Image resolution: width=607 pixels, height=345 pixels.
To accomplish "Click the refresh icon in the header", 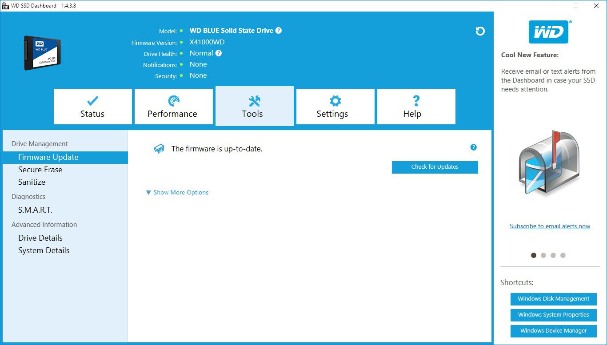I will (480, 31).
